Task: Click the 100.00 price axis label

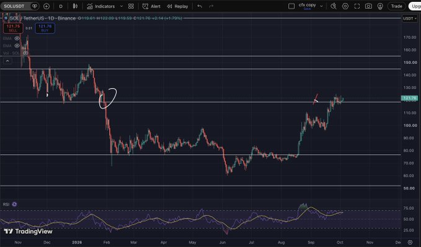Action: pos(410,125)
